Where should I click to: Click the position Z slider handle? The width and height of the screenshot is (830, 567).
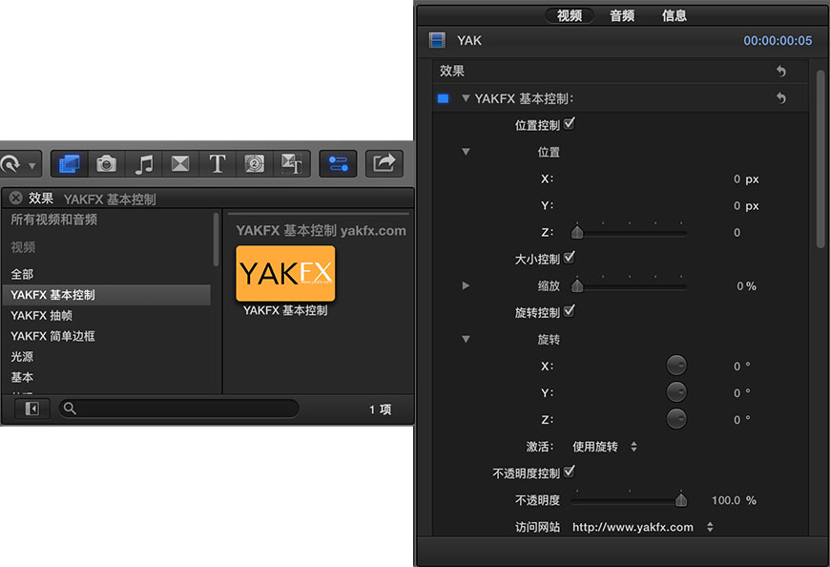[577, 232]
